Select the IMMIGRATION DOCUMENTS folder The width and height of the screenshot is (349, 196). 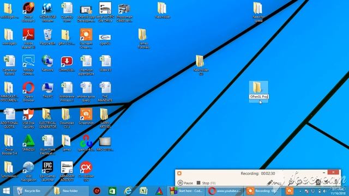click(9, 91)
